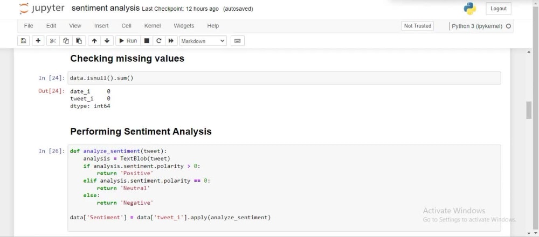The width and height of the screenshot is (539, 237).
Task: Open the Help menu
Action: click(213, 26)
